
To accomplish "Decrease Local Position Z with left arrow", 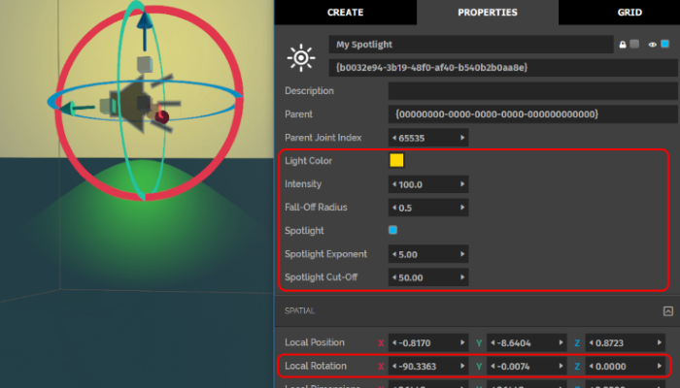I will pos(591,342).
